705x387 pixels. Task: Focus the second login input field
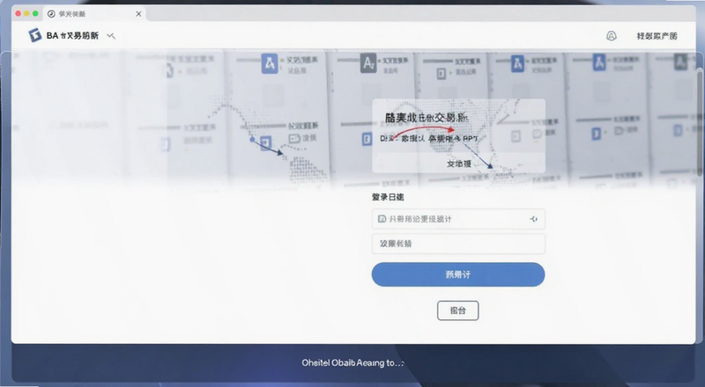pyautogui.click(x=458, y=244)
